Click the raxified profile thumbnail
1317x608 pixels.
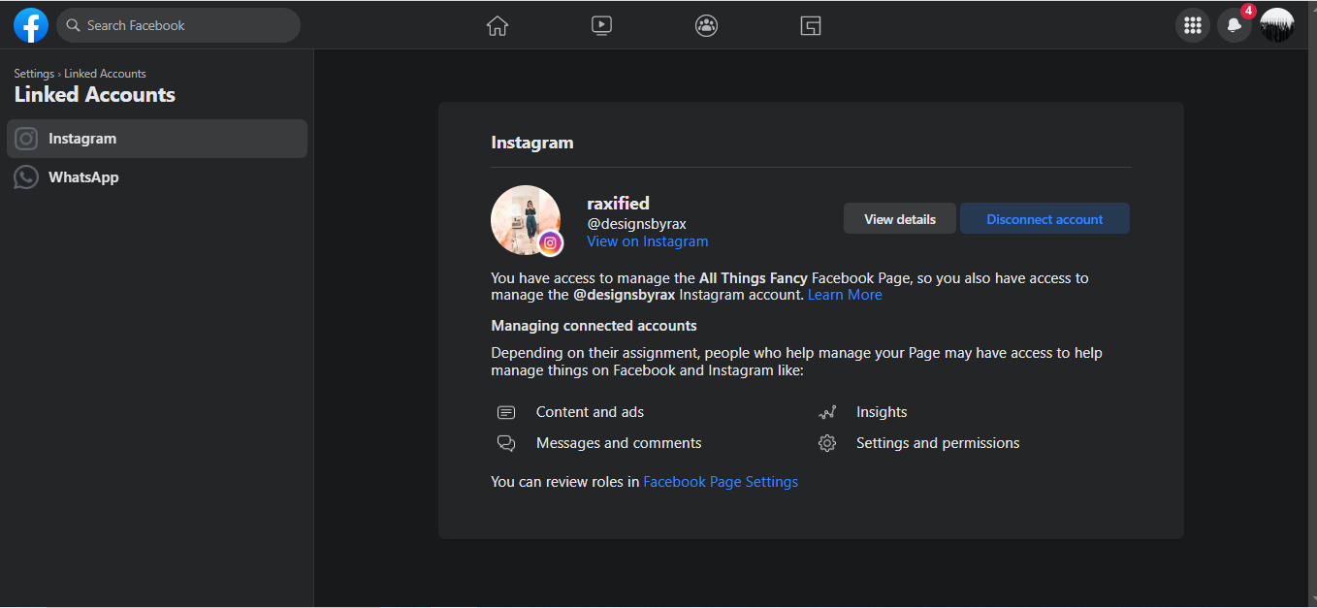(526, 220)
